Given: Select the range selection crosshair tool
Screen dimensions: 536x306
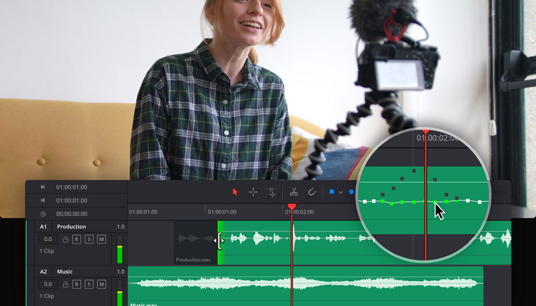Looking at the screenshot, I should [253, 192].
